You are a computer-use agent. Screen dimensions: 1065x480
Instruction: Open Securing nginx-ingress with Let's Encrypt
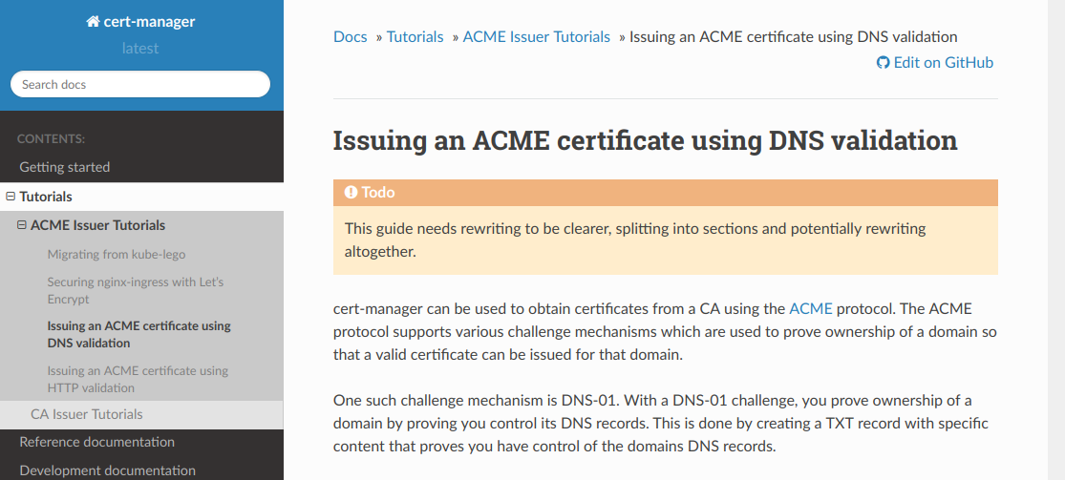[136, 290]
